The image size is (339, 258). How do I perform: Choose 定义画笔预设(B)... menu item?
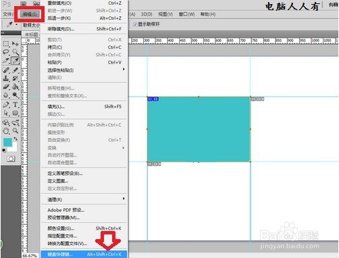click(84, 174)
